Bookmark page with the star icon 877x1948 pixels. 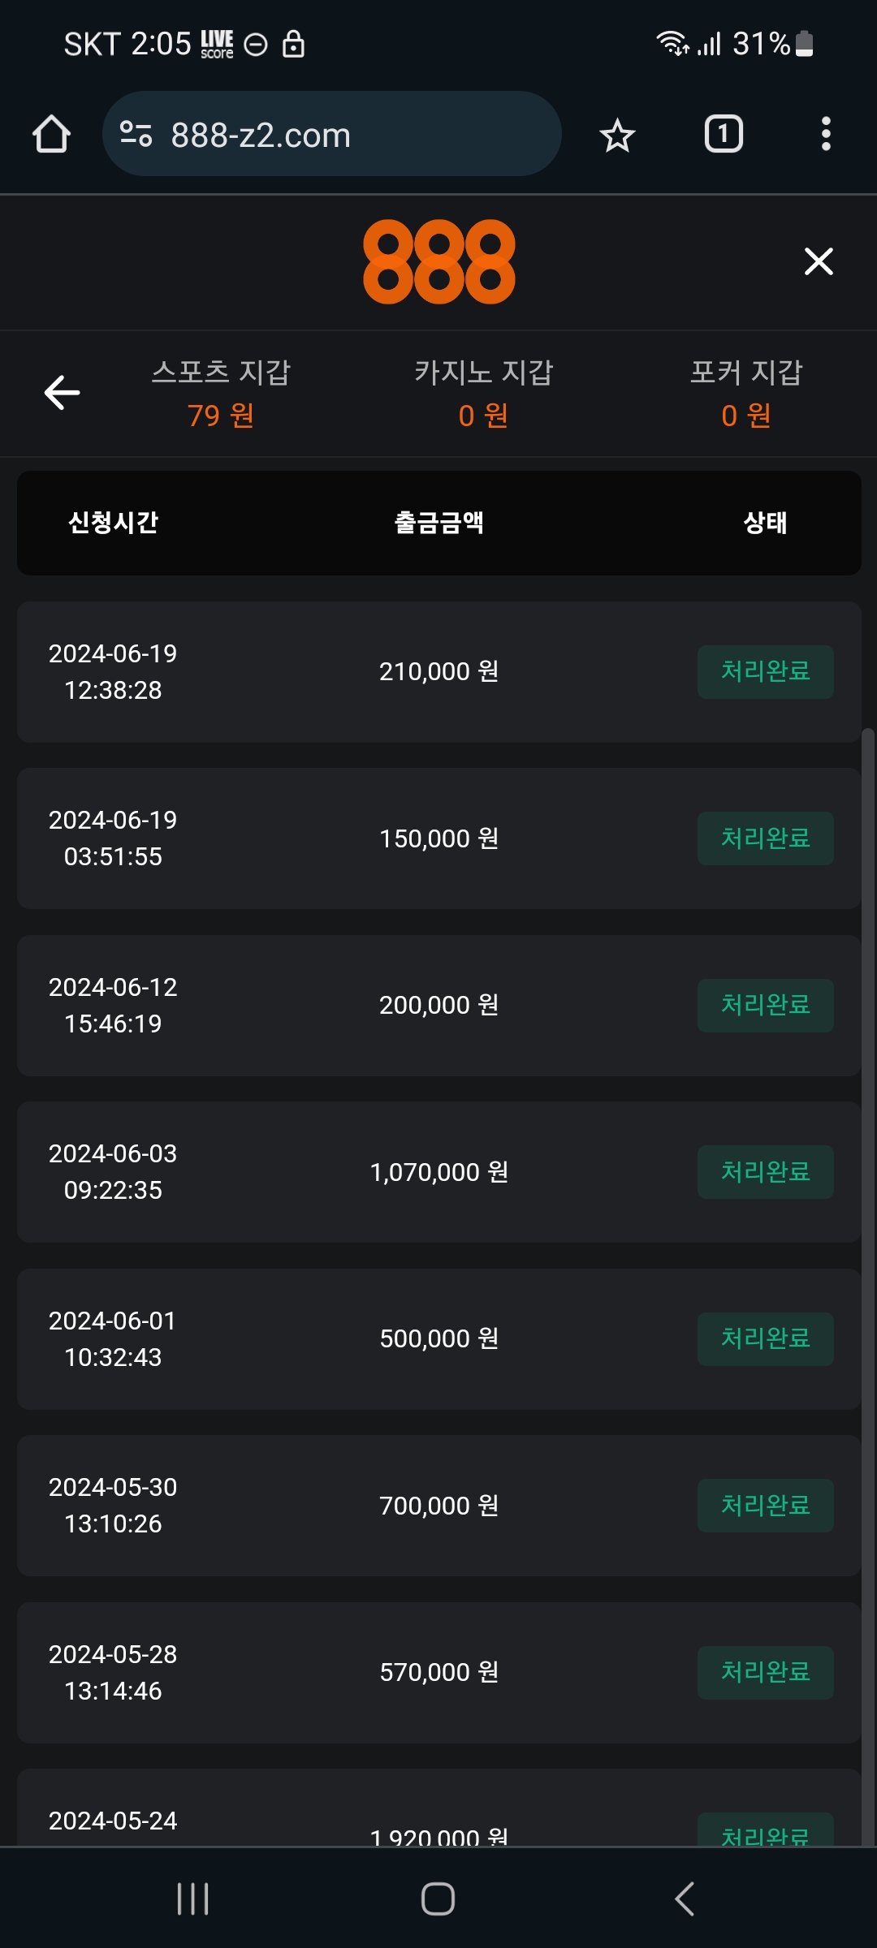coord(617,135)
